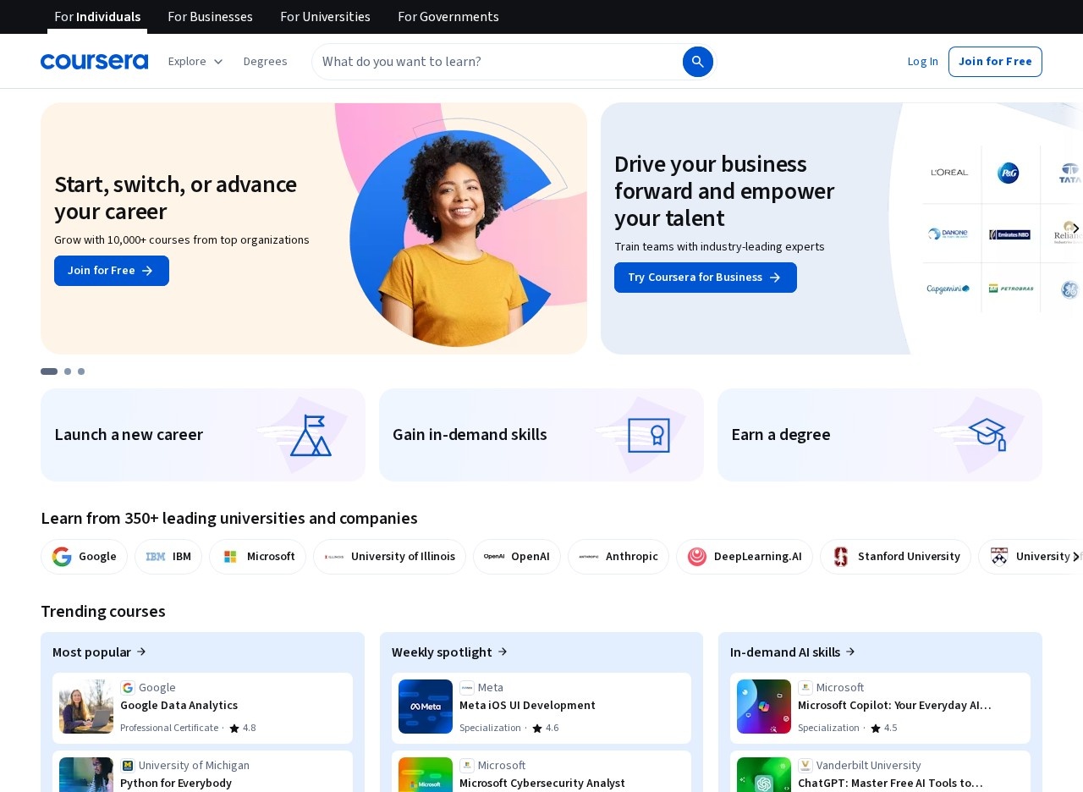1083x792 pixels.
Task: Click the Google logo partner chip
Action: click(62, 557)
